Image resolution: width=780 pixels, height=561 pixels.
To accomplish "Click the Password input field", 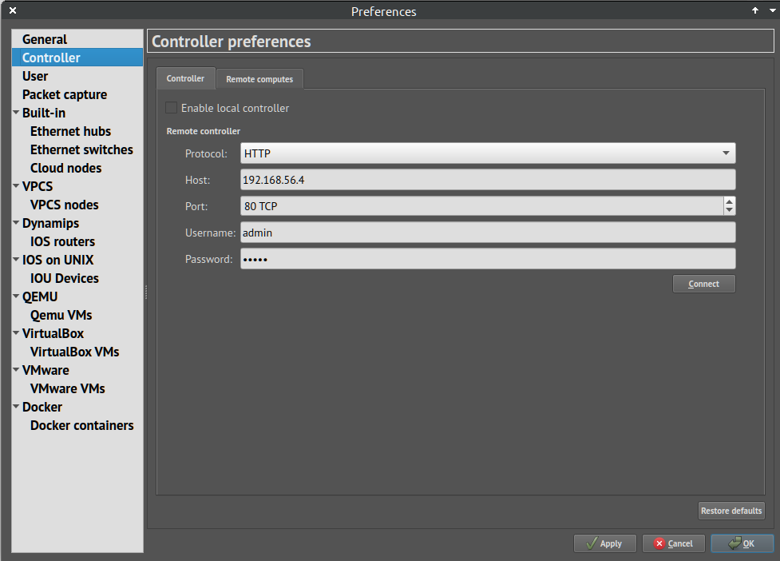I will [x=488, y=259].
